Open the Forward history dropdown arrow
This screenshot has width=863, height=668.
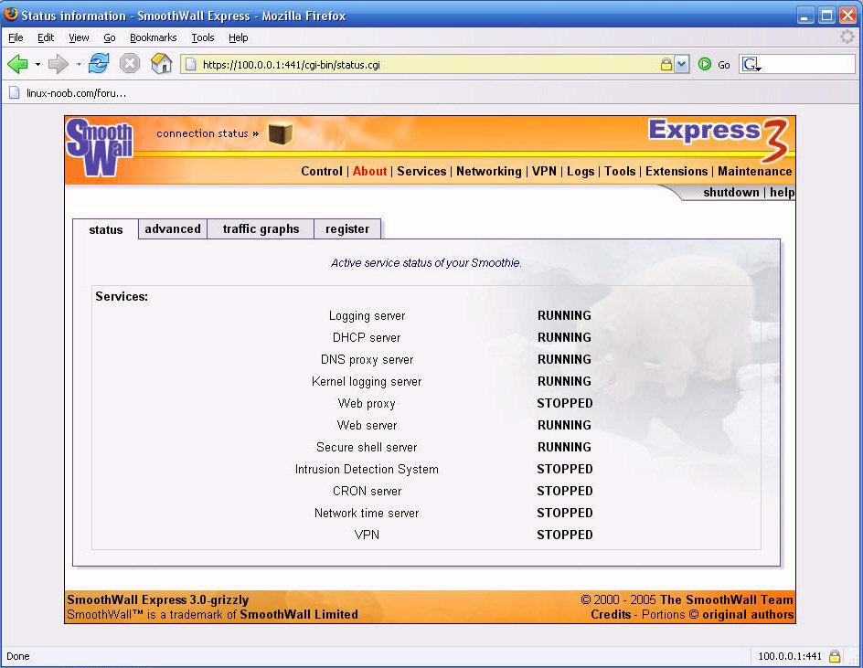(79, 64)
